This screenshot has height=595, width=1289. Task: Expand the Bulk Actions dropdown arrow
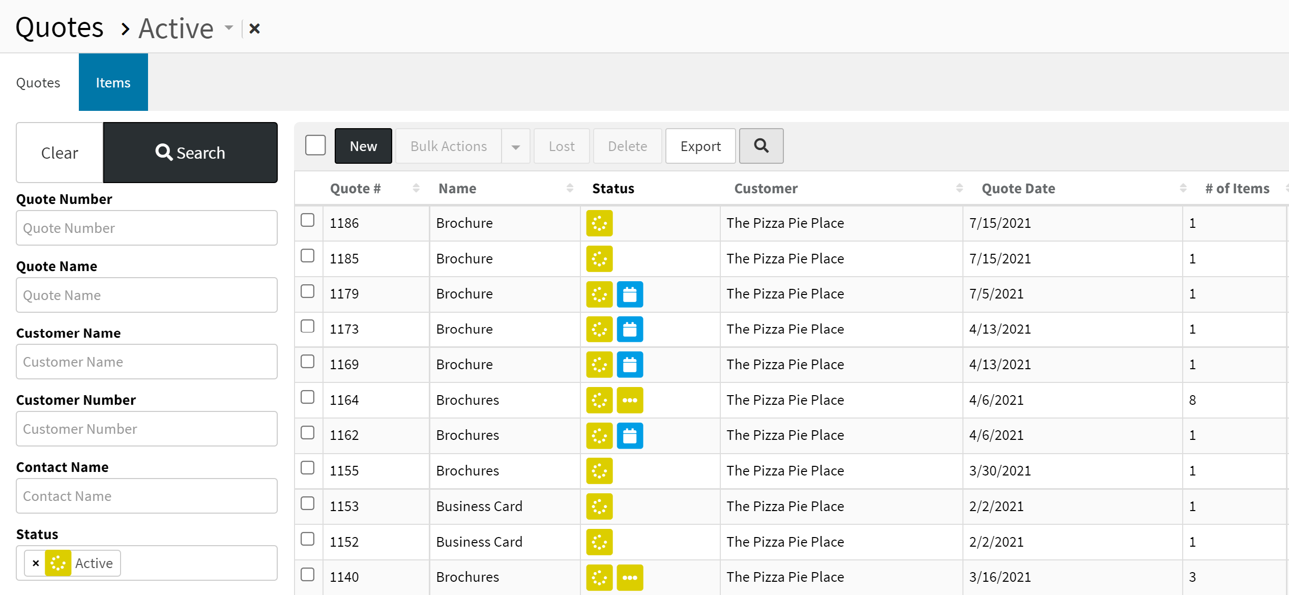pos(515,147)
